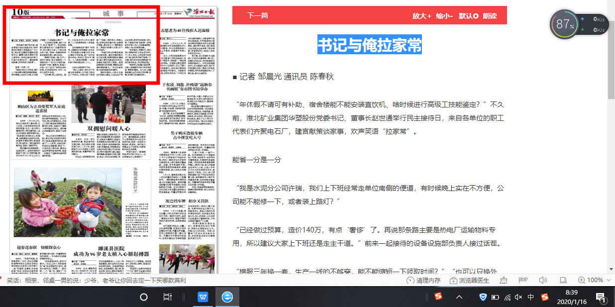Click 缩小- to shrink article text
Image resolution: width=615 pixels, height=307 pixels.
pos(444,15)
